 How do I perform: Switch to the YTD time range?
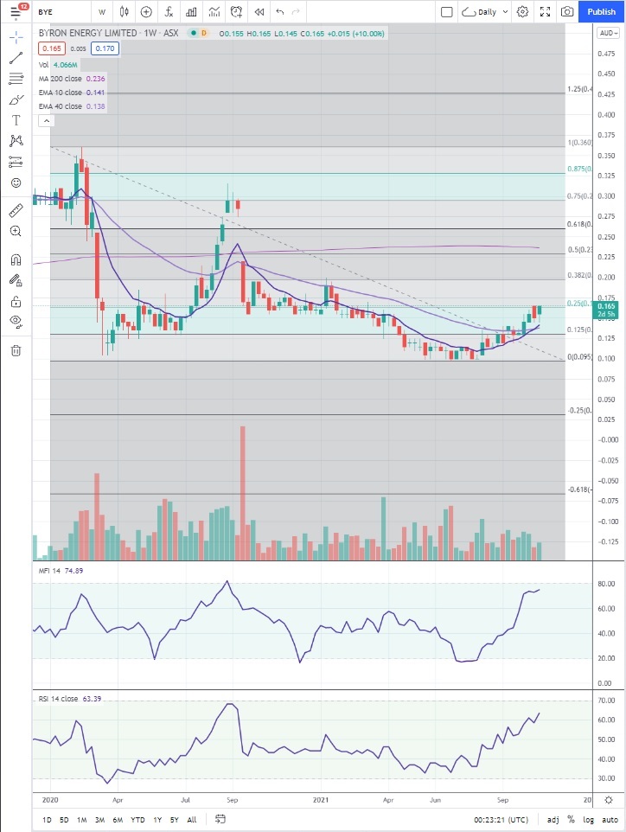click(137, 819)
